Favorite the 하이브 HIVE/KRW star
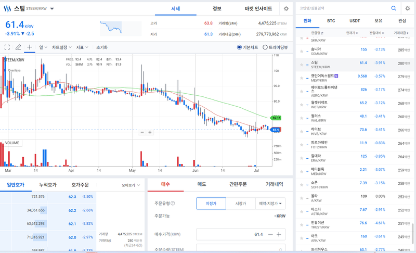Image resolution: width=416 pixels, height=253 pixels. coord(302,131)
